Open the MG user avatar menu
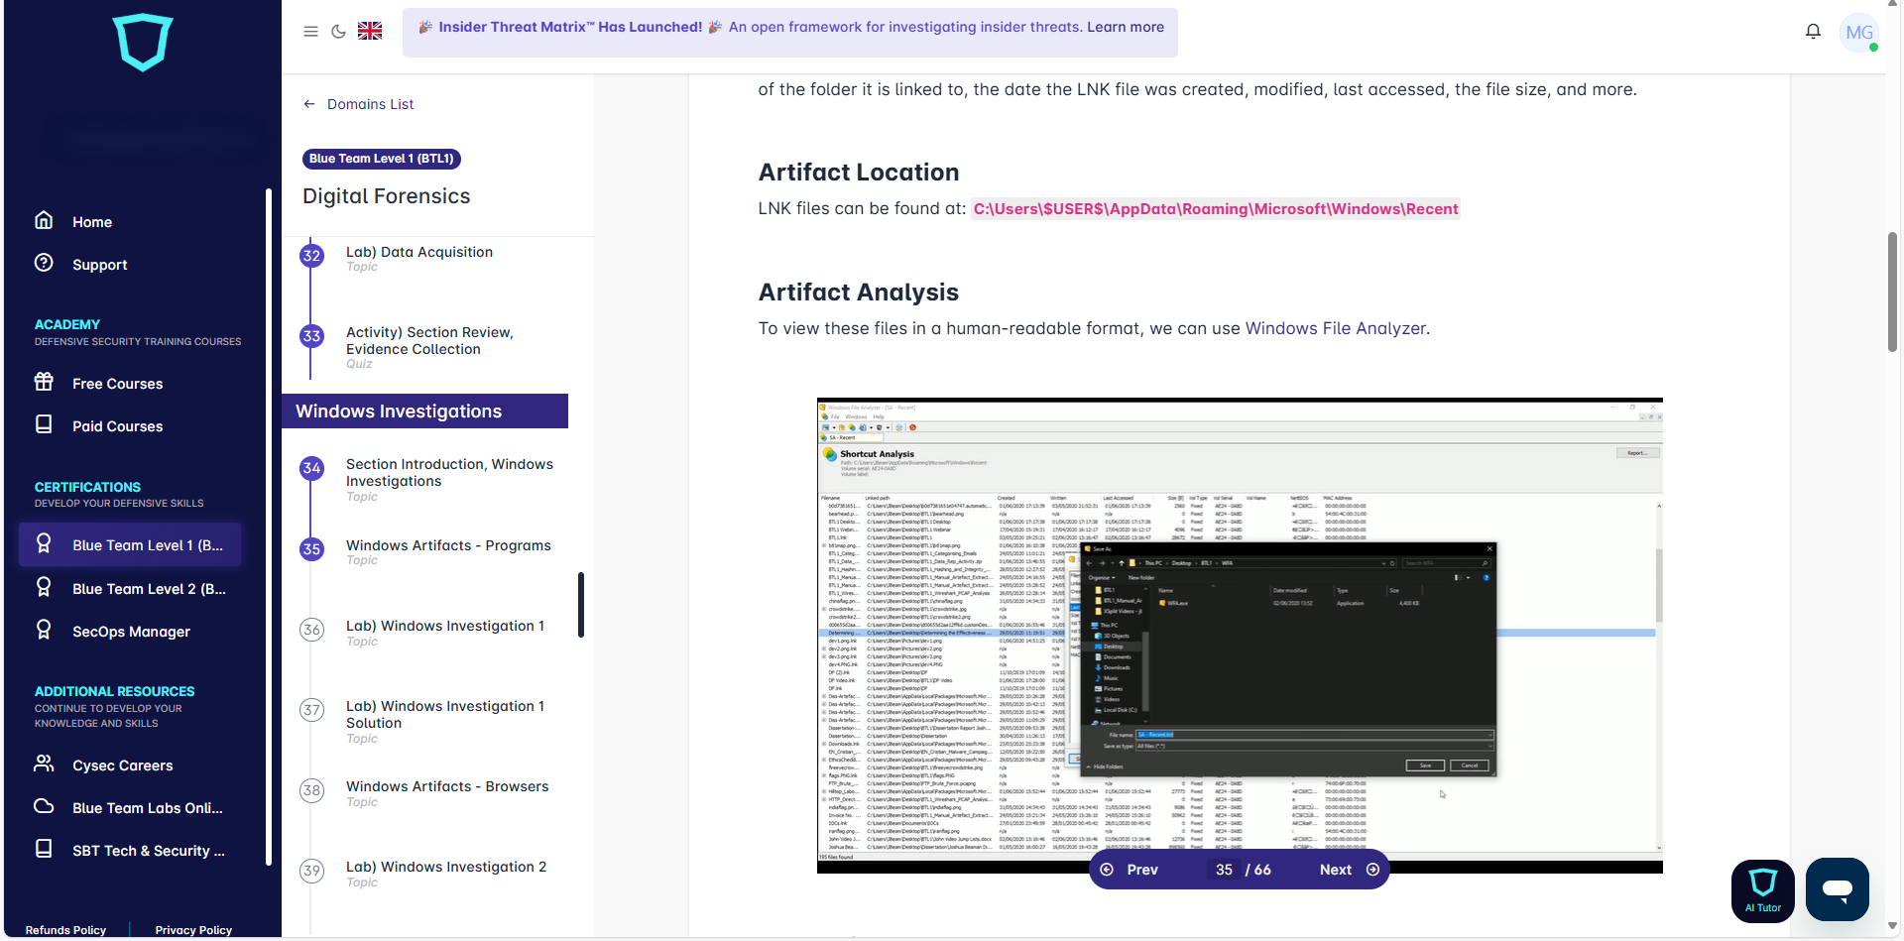 (1859, 33)
